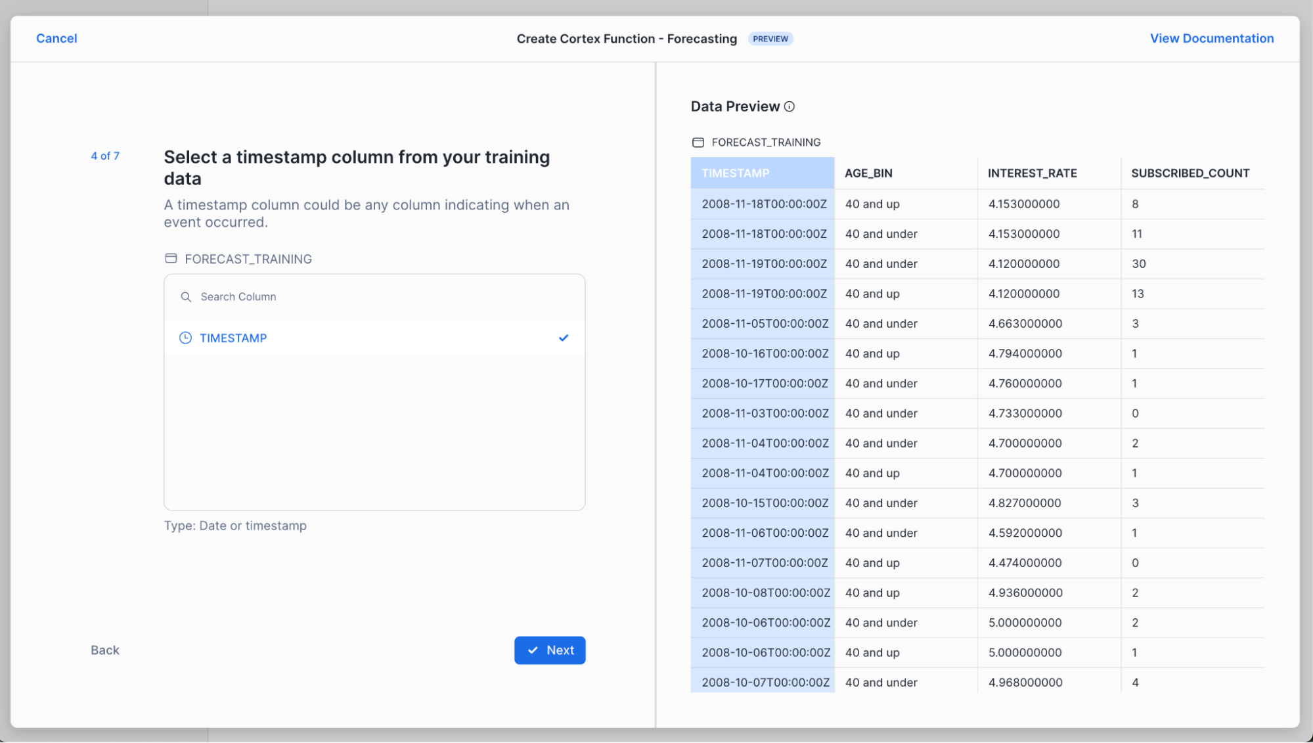
Task: Click the magnifier icon in Search Column
Action: 186,297
